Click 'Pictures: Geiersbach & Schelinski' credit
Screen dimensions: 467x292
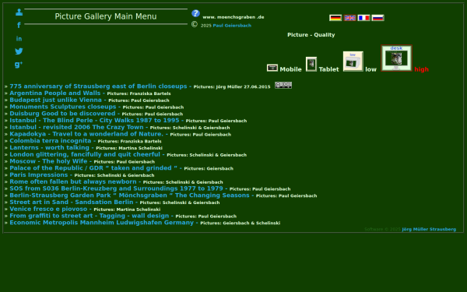point(240,223)
